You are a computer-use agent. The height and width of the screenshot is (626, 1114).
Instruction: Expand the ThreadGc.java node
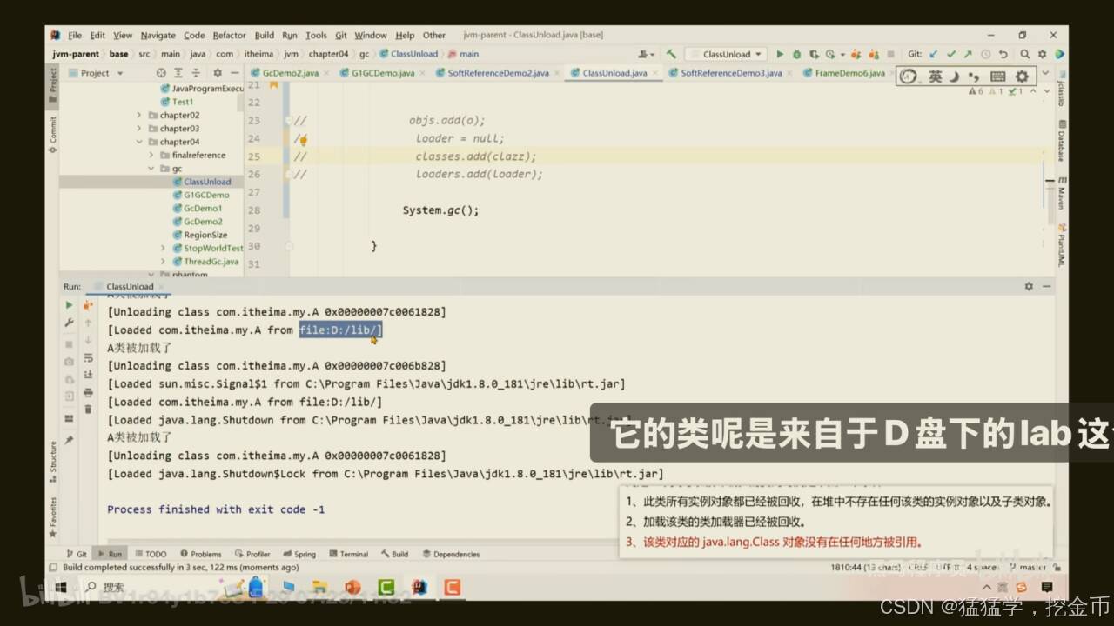(x=163, y=262)
